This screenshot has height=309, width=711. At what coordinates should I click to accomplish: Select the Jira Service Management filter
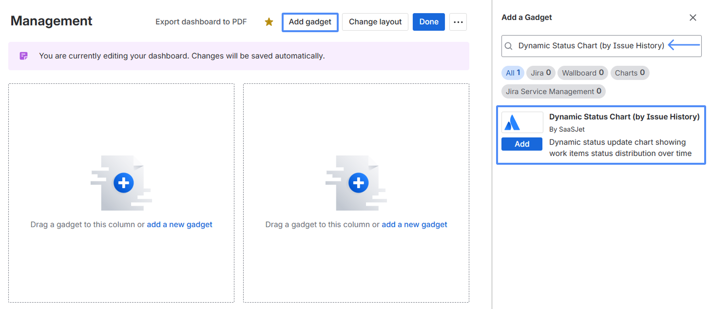click(x=553, y=92)
